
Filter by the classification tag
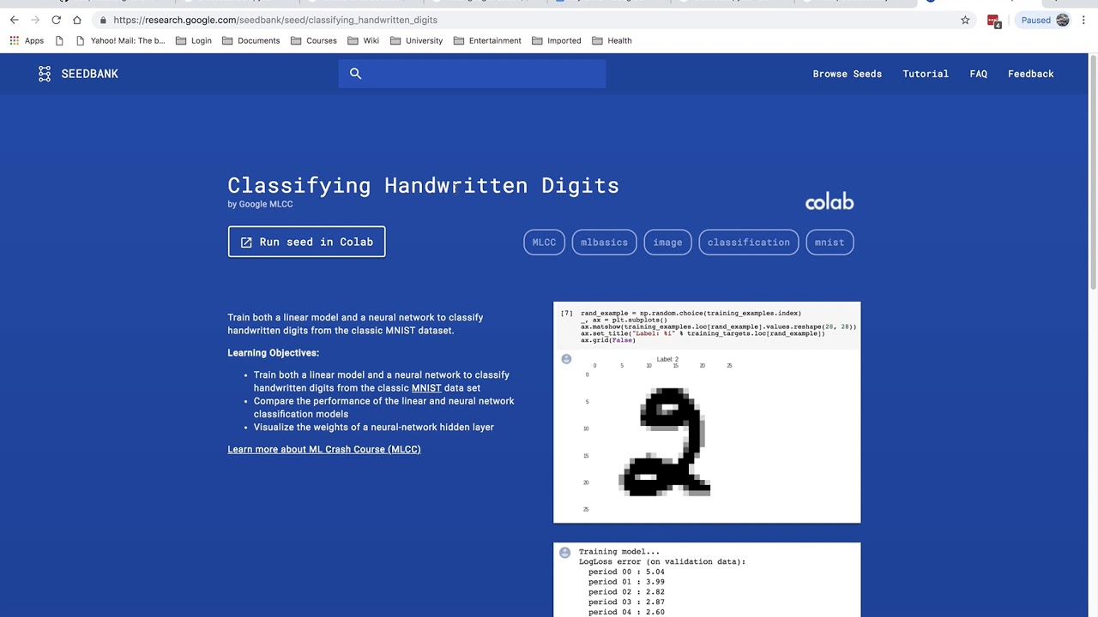coord(749,243)
